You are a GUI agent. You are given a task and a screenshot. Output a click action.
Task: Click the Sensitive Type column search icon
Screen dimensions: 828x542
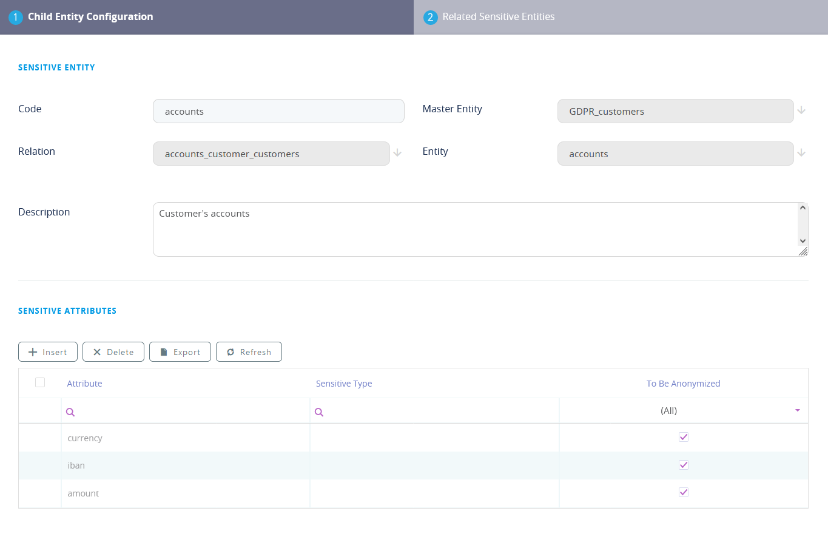coord(319,412)
